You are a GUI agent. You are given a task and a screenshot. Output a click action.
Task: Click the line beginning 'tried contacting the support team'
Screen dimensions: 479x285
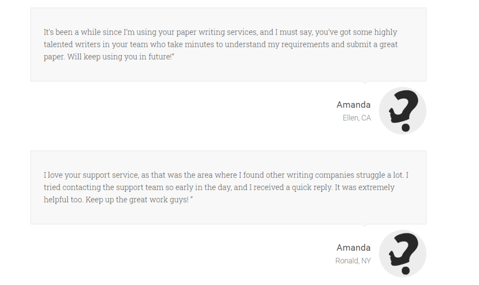219,188
